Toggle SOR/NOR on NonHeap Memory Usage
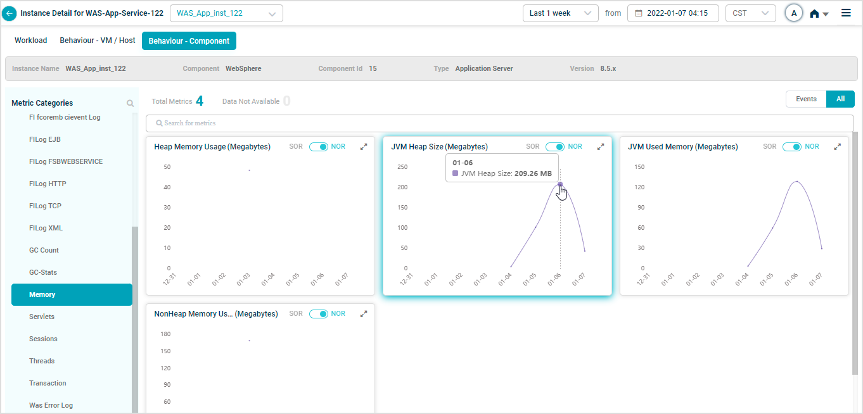Viewport: 863px width, 414px height. point(318,314)
